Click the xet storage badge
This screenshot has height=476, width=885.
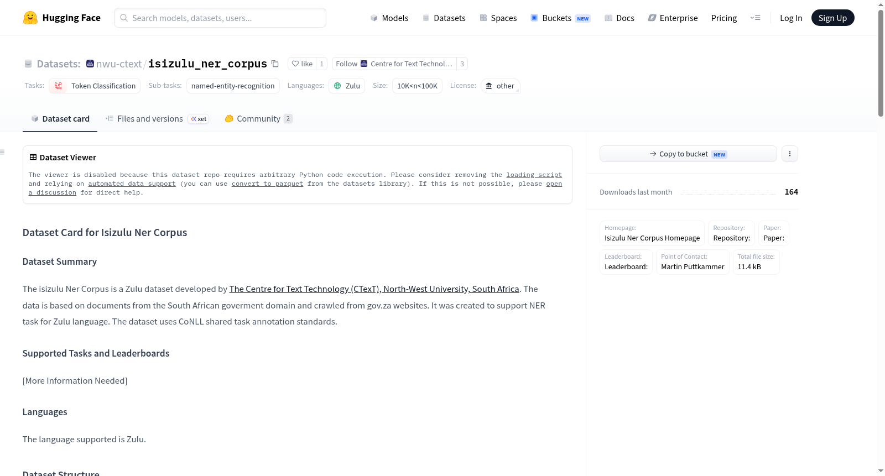point(199,119)
